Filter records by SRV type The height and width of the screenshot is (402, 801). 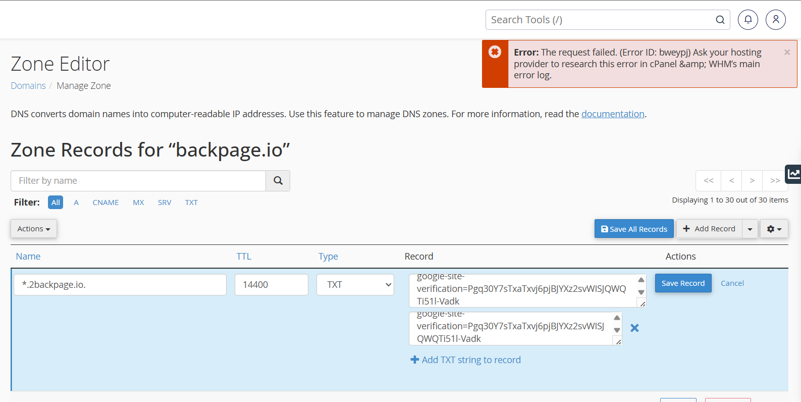(x=165, y=203)
